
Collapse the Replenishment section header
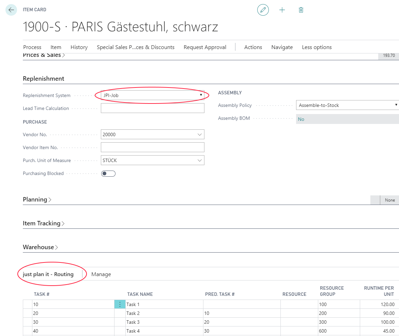pyautogui.click(x=44, y=79)
